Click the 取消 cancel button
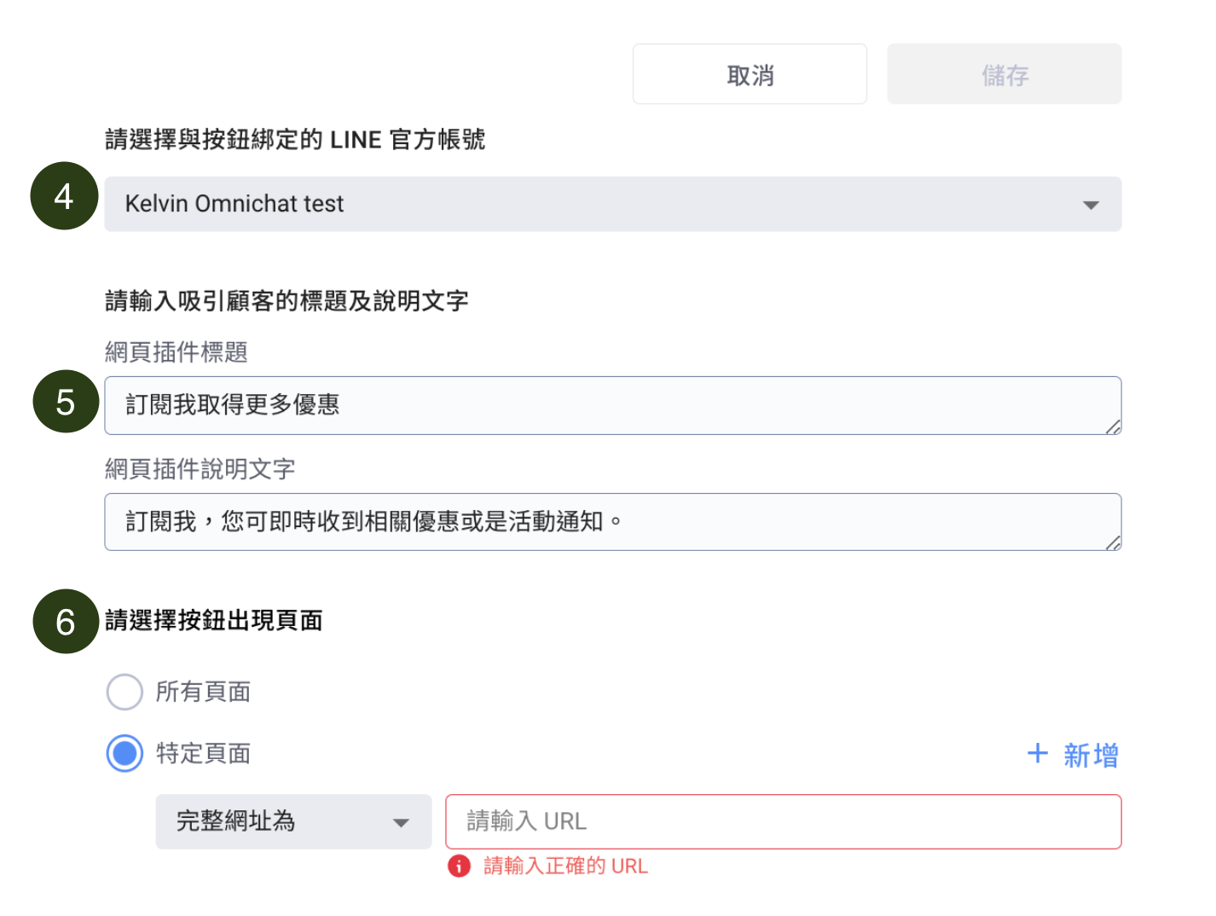Screen dimensions: 1216x916 (x=750, y=75)
